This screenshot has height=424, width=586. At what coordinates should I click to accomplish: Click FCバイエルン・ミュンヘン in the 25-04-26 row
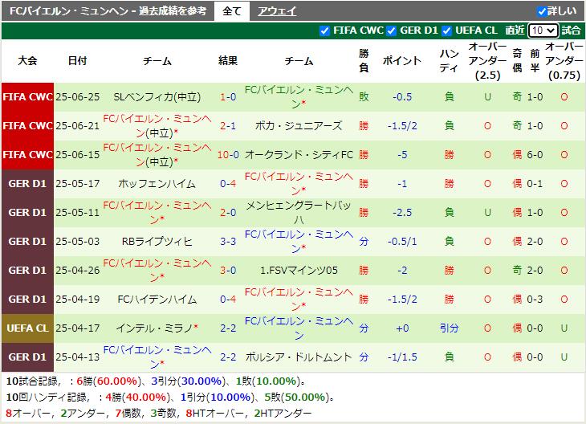tap(157, 270)
